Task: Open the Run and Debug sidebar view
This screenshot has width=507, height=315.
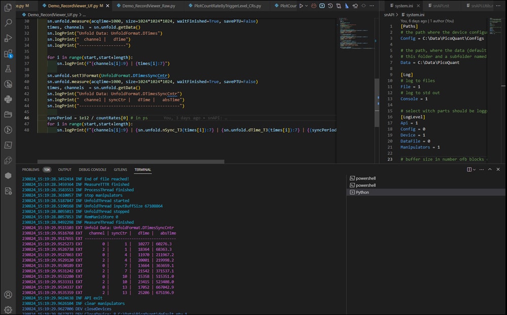Action: pyautogui.click(x=8, y=38)
